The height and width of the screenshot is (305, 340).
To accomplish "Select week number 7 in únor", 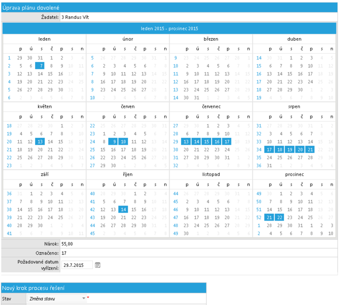I will (92, 74).
